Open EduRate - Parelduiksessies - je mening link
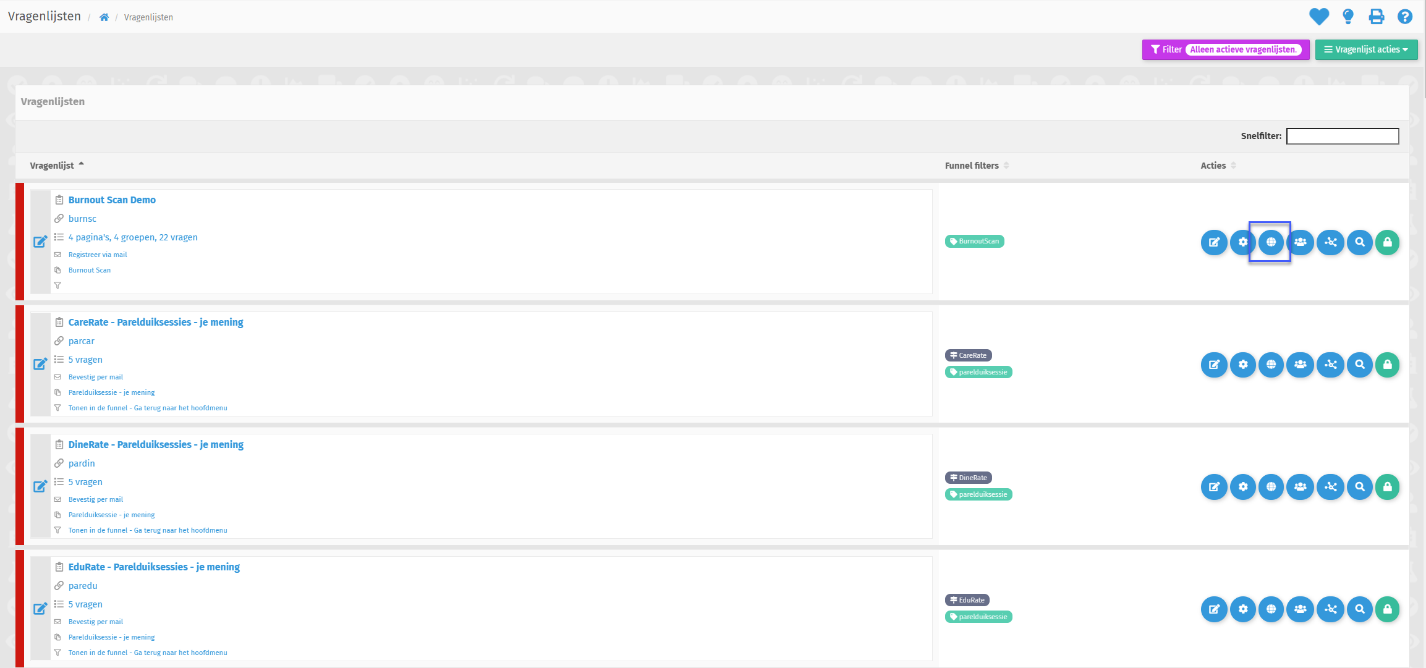The image size is (1426, 668). [x=154, y=567]
